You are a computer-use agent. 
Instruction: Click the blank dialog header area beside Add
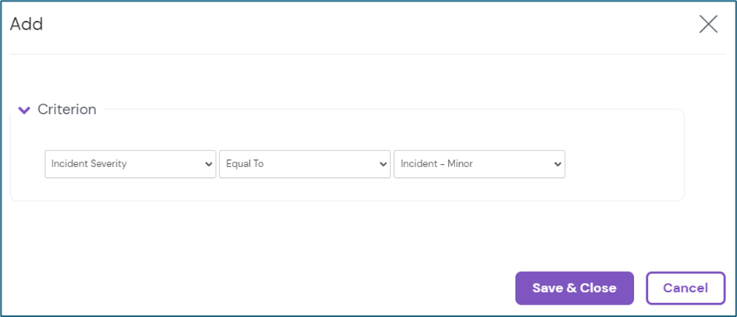pyautogui.click(x=351, y=24)
